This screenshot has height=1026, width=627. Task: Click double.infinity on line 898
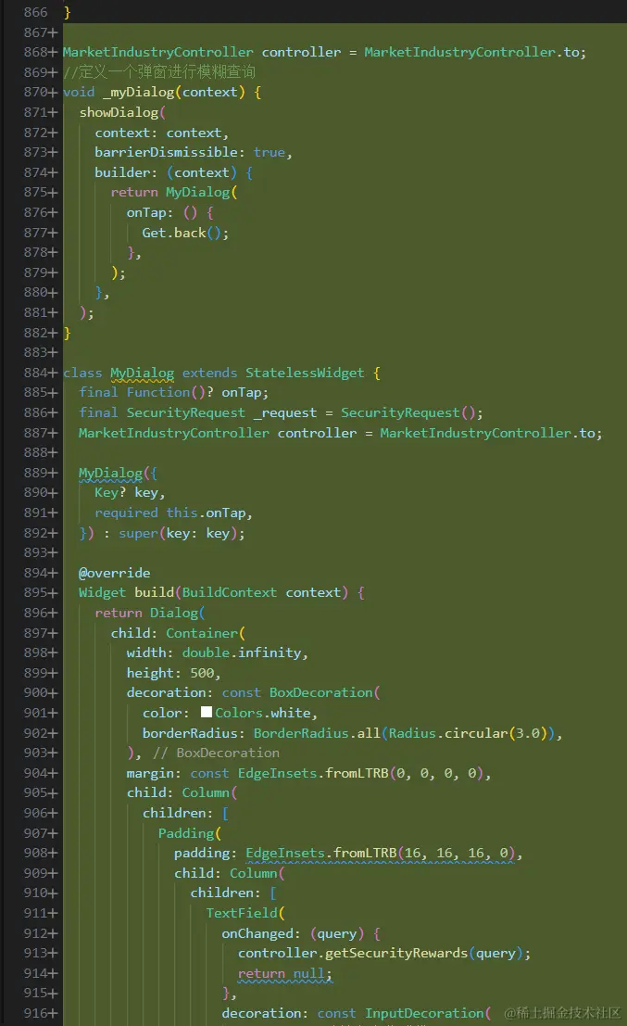click(x=241, y=653)
